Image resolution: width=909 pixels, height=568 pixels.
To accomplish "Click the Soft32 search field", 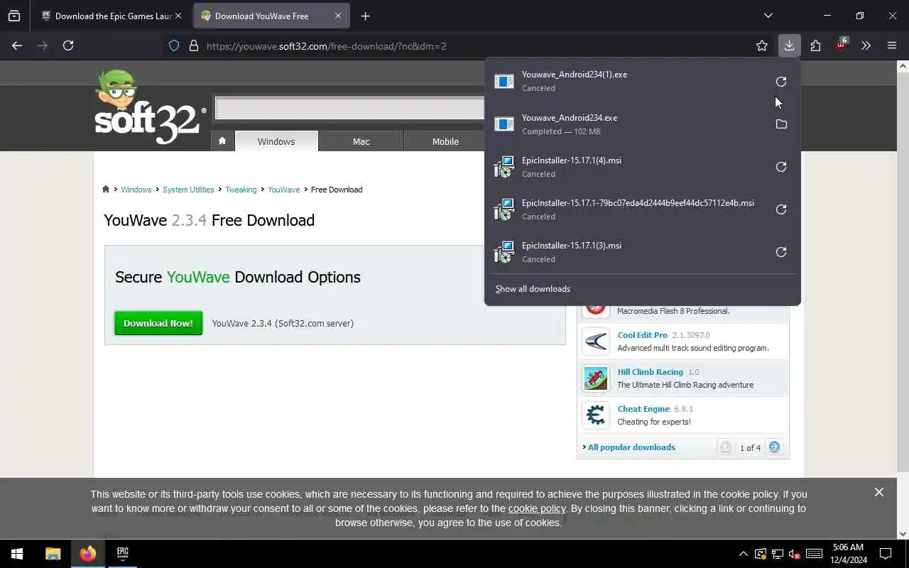I will click(349, 108).
